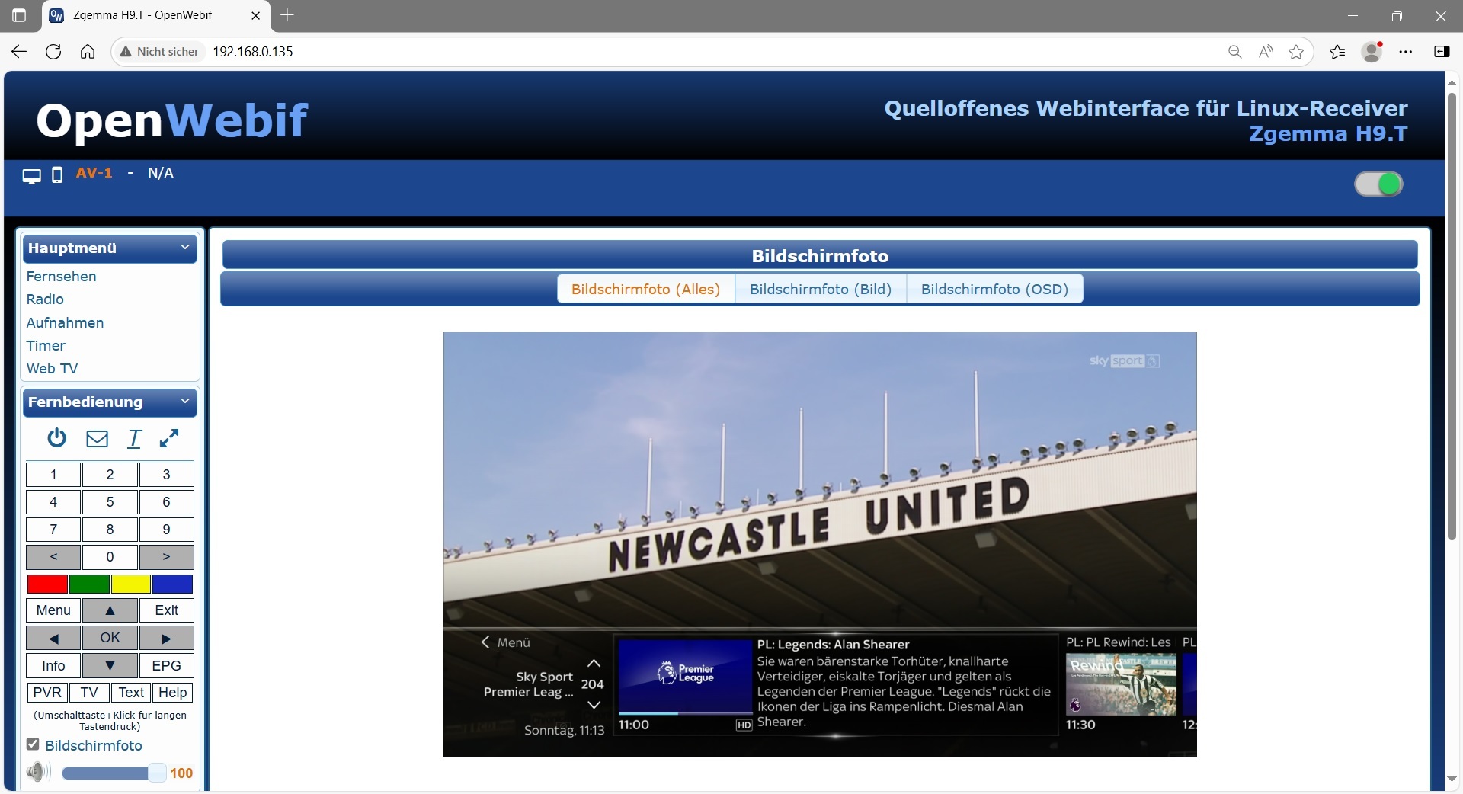Mute volume using the speaker icon

tap(38, 772)
